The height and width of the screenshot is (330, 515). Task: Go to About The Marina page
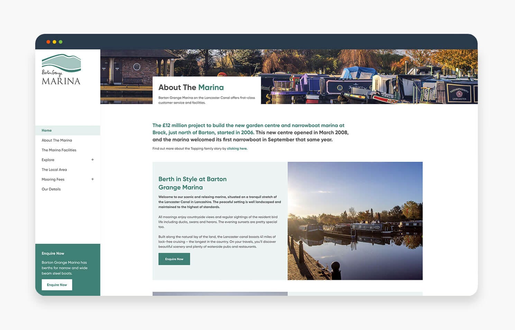[x=57, y=140]
